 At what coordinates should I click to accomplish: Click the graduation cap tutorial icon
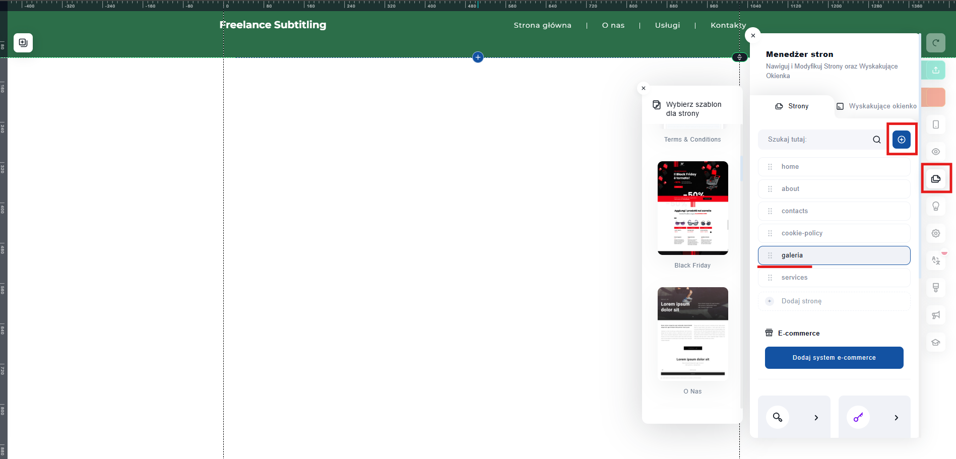(936, 342)
